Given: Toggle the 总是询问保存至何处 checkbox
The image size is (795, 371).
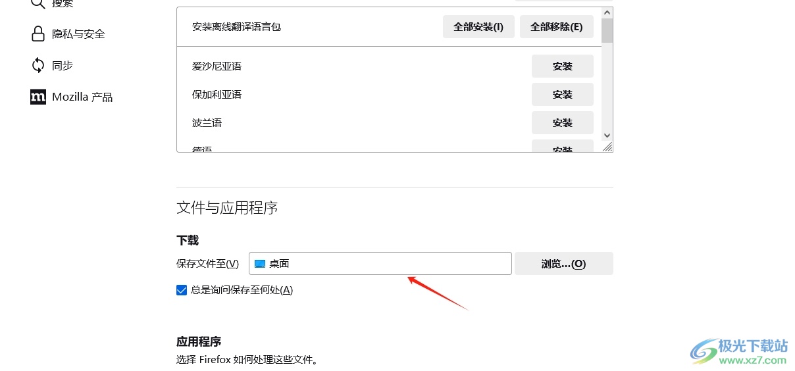Looking at the screenshot, I should [182, 290].
